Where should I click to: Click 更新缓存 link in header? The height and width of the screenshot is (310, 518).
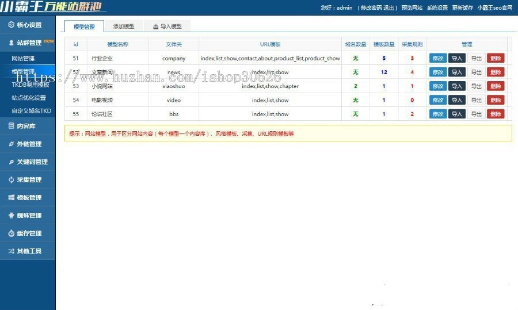[x=463, y=7]
